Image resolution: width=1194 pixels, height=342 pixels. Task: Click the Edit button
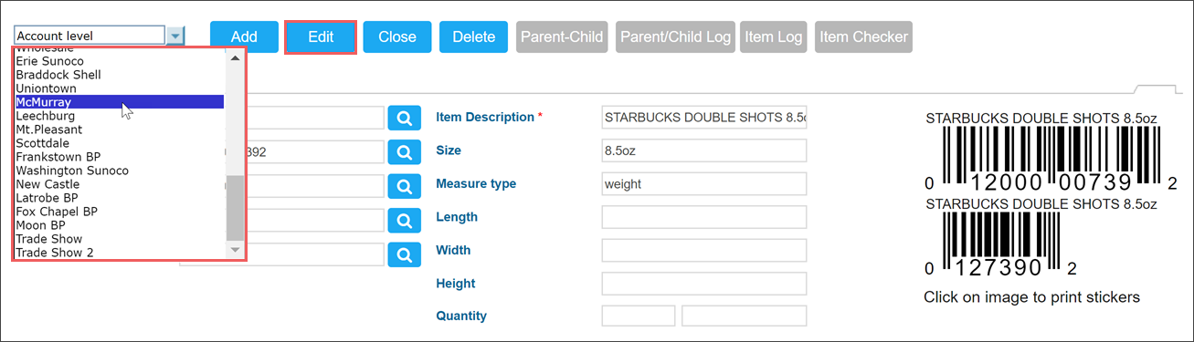[321, 36]
